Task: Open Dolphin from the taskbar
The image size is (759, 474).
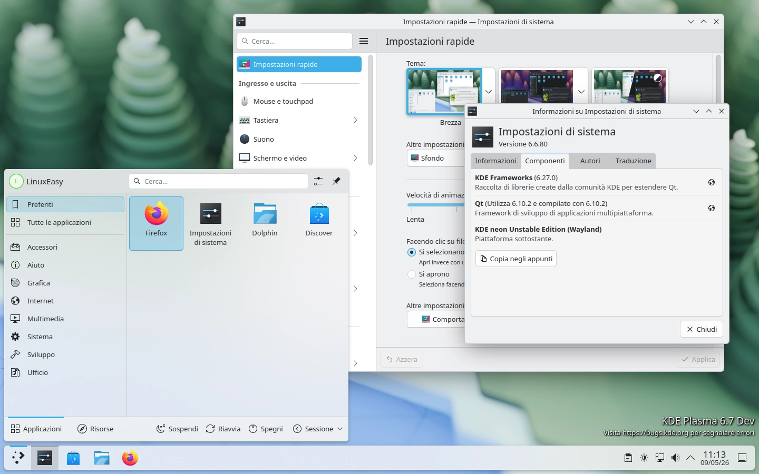Action: [x=102, y=458]
